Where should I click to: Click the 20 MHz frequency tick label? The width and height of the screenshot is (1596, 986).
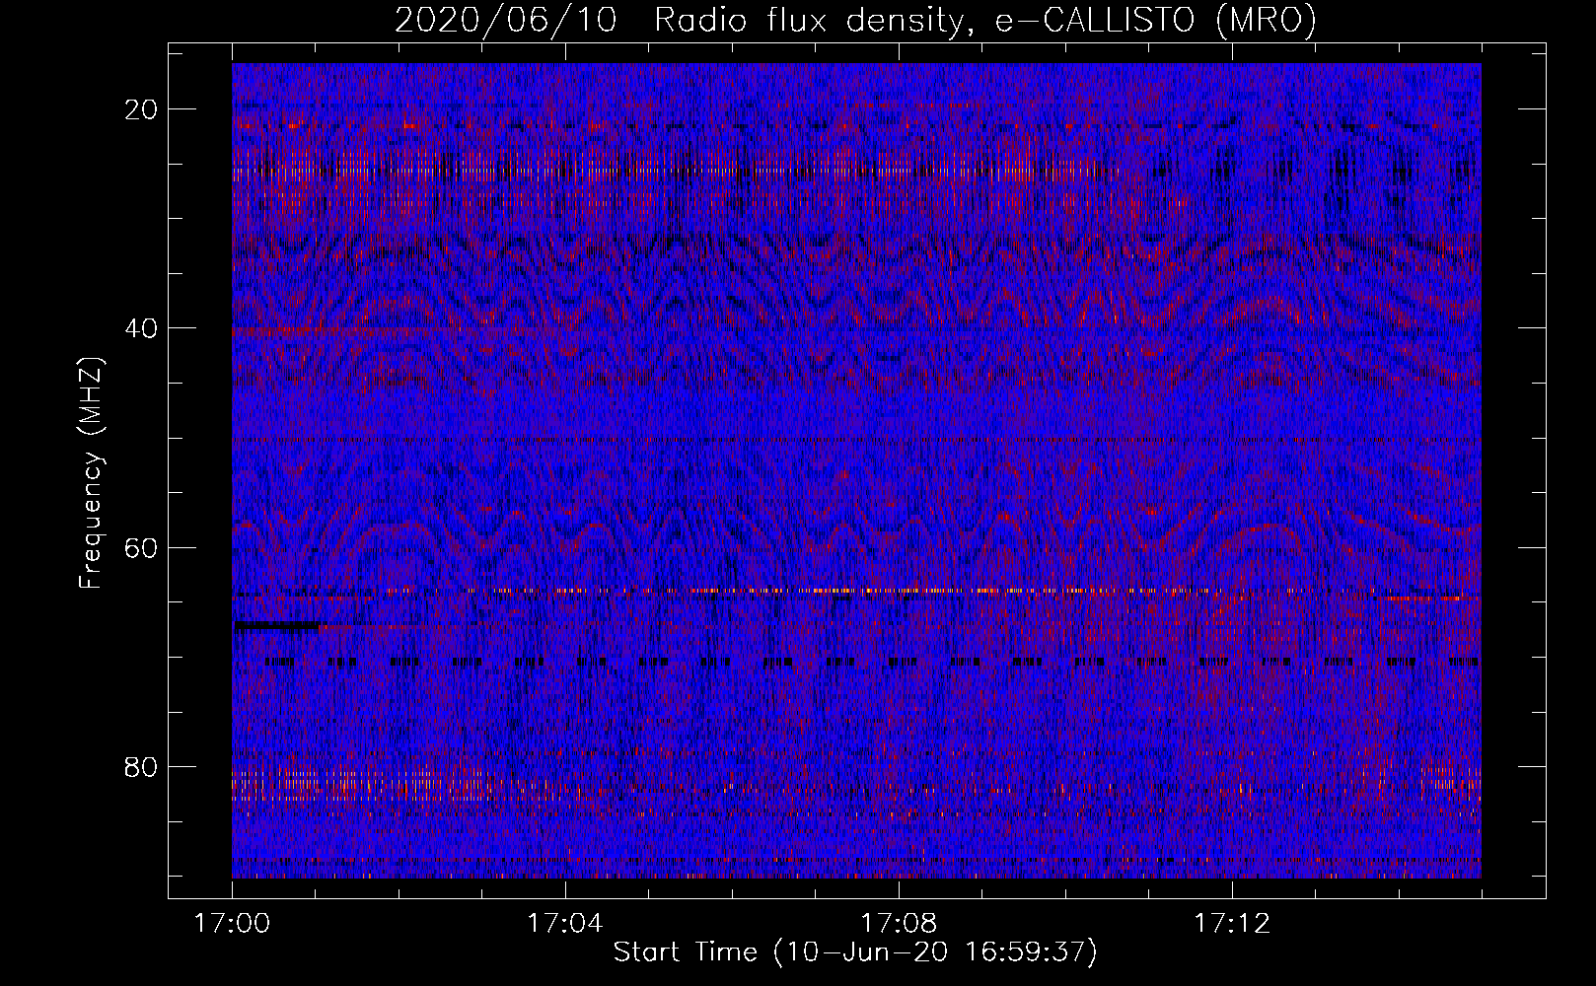(142, 109)
